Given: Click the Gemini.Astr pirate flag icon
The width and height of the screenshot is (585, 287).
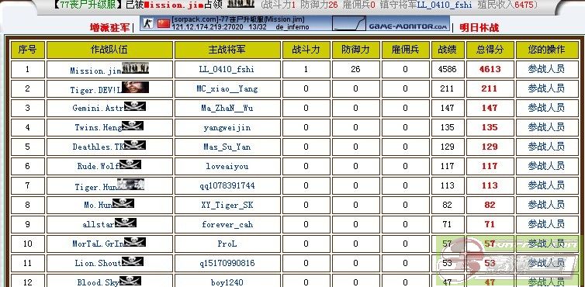Looking at the screenshot, I should [135, 107].
